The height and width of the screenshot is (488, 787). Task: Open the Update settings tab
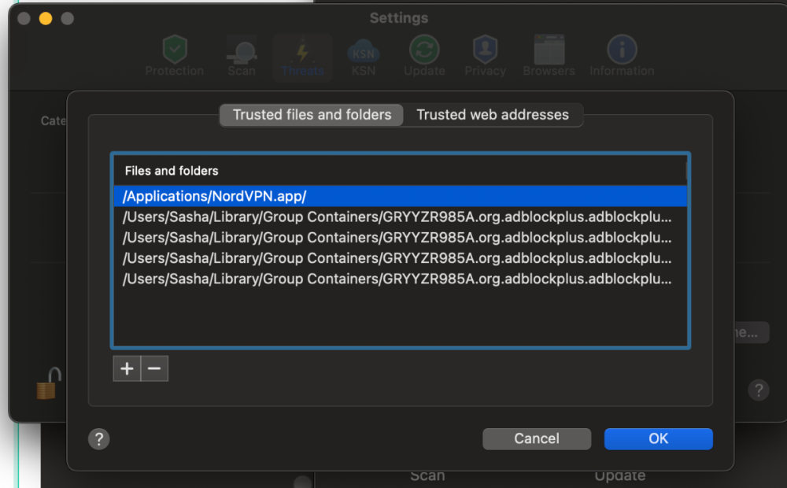click(425, 56)
